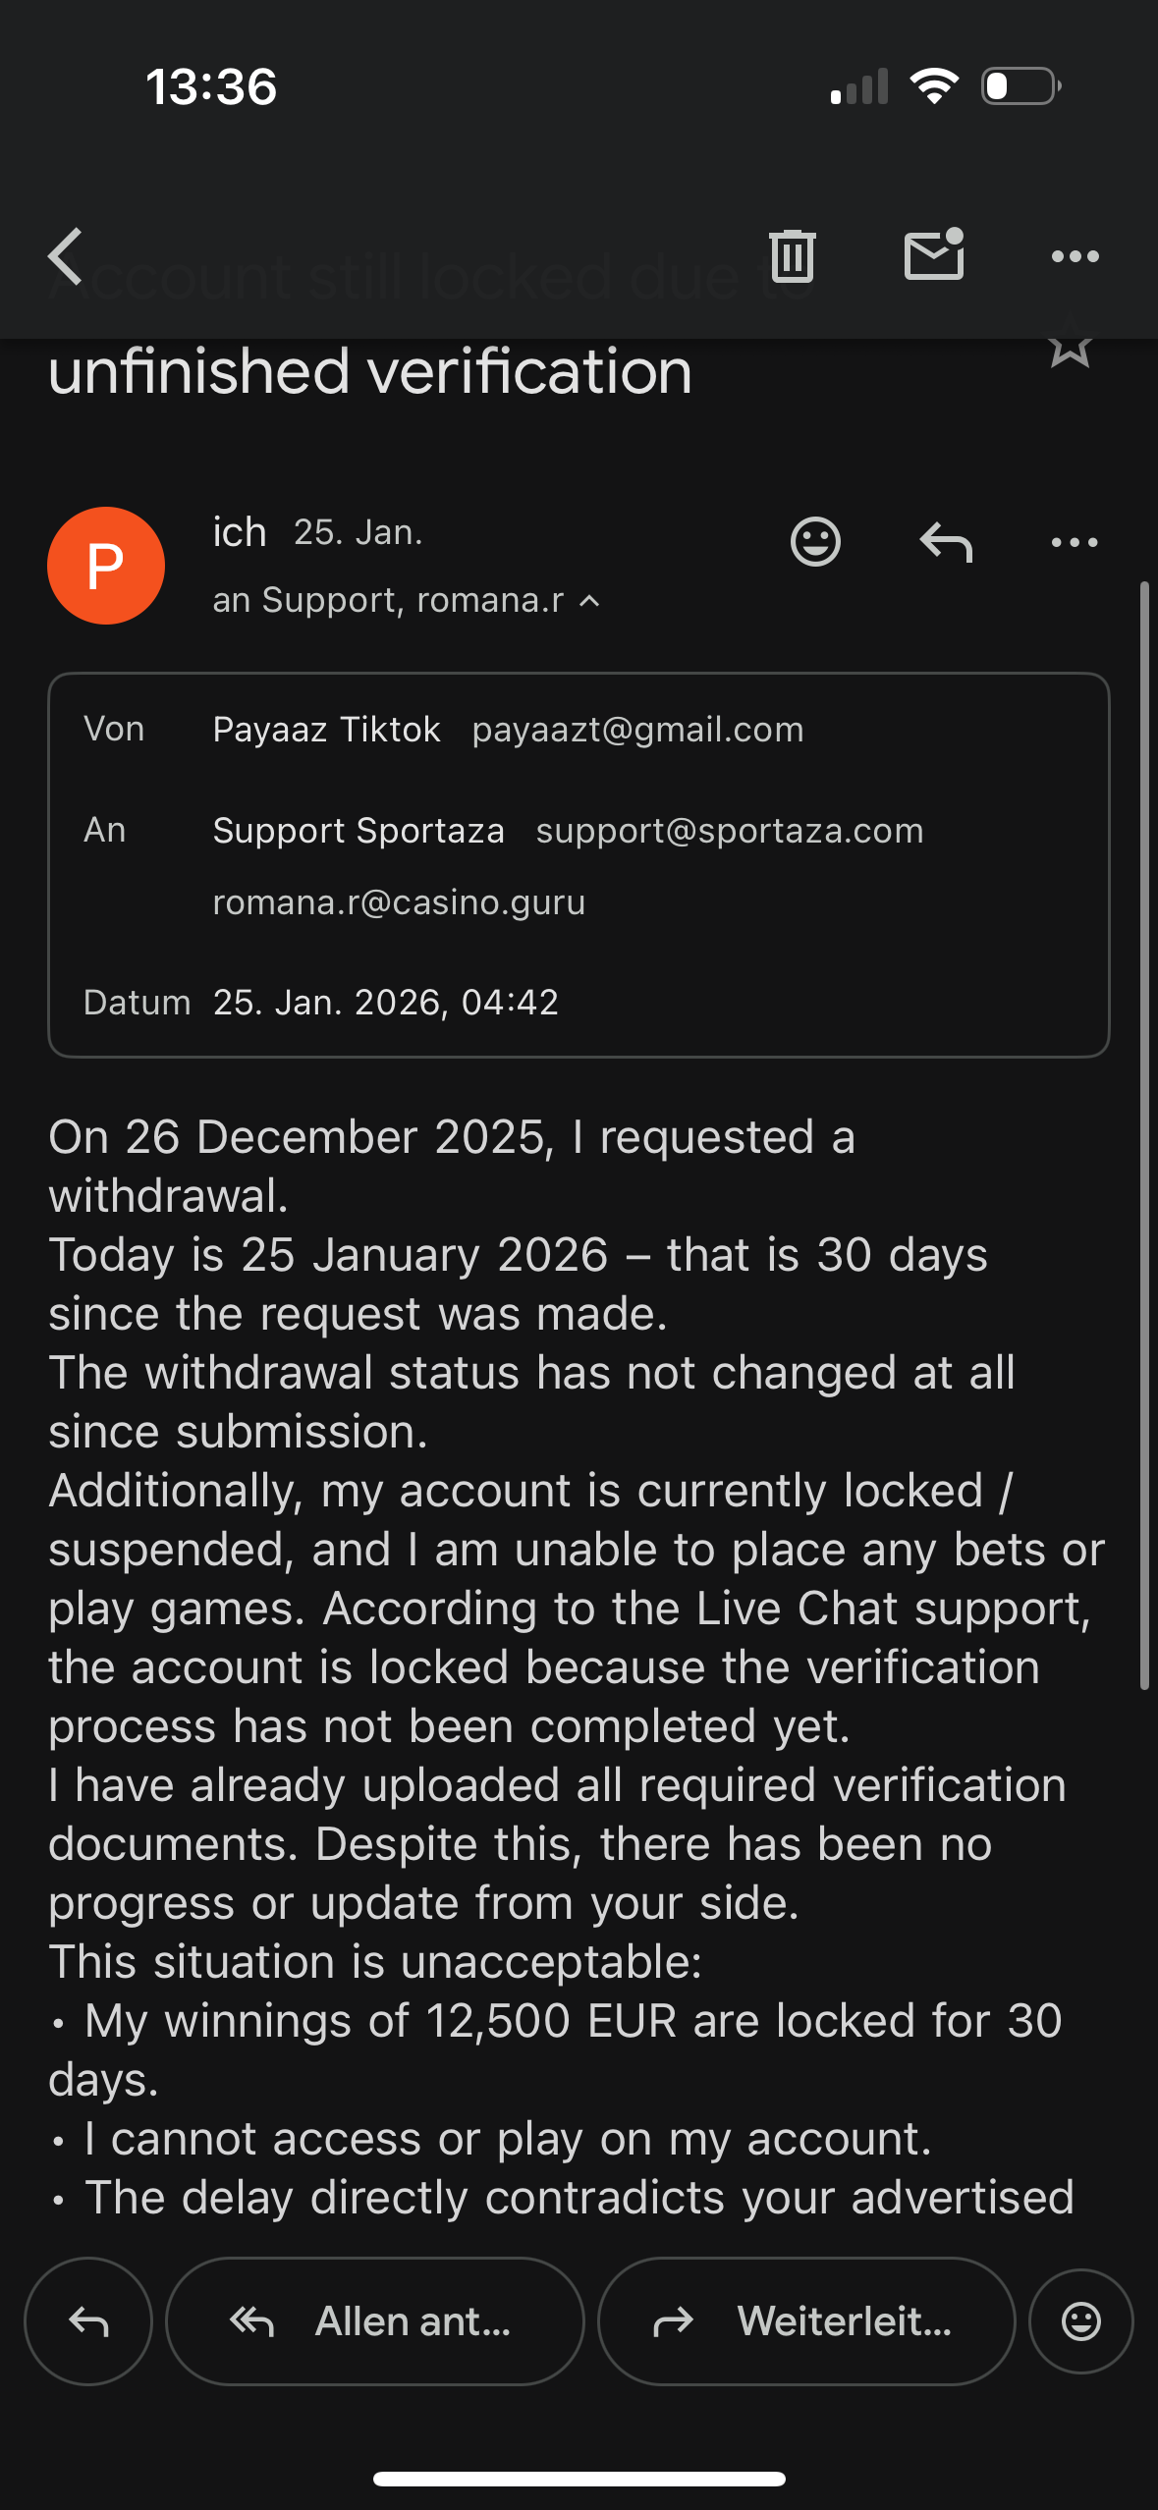This screenshot has width=1158, height=2510.
Task: Collapse recipient details chevron
Action: [x=589, y=601]
